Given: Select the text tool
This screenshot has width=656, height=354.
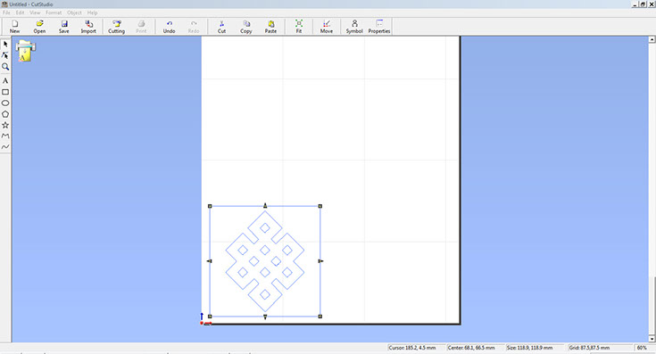Looking at the screenshot, I should click(x=5, y=80).
